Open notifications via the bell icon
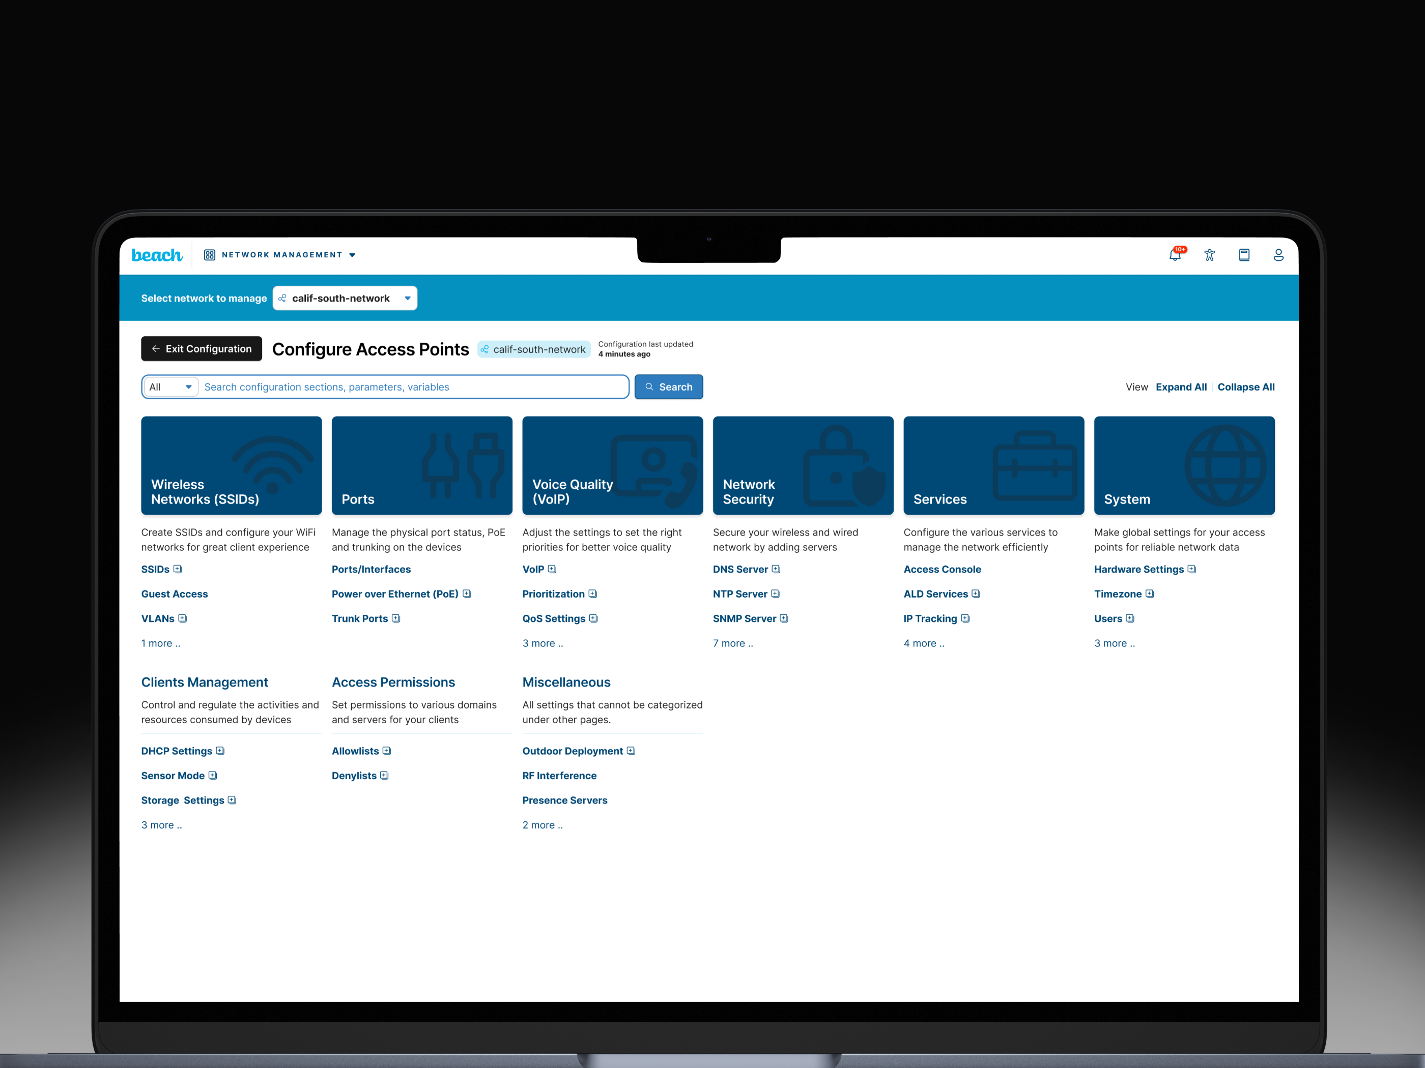 1175,255
